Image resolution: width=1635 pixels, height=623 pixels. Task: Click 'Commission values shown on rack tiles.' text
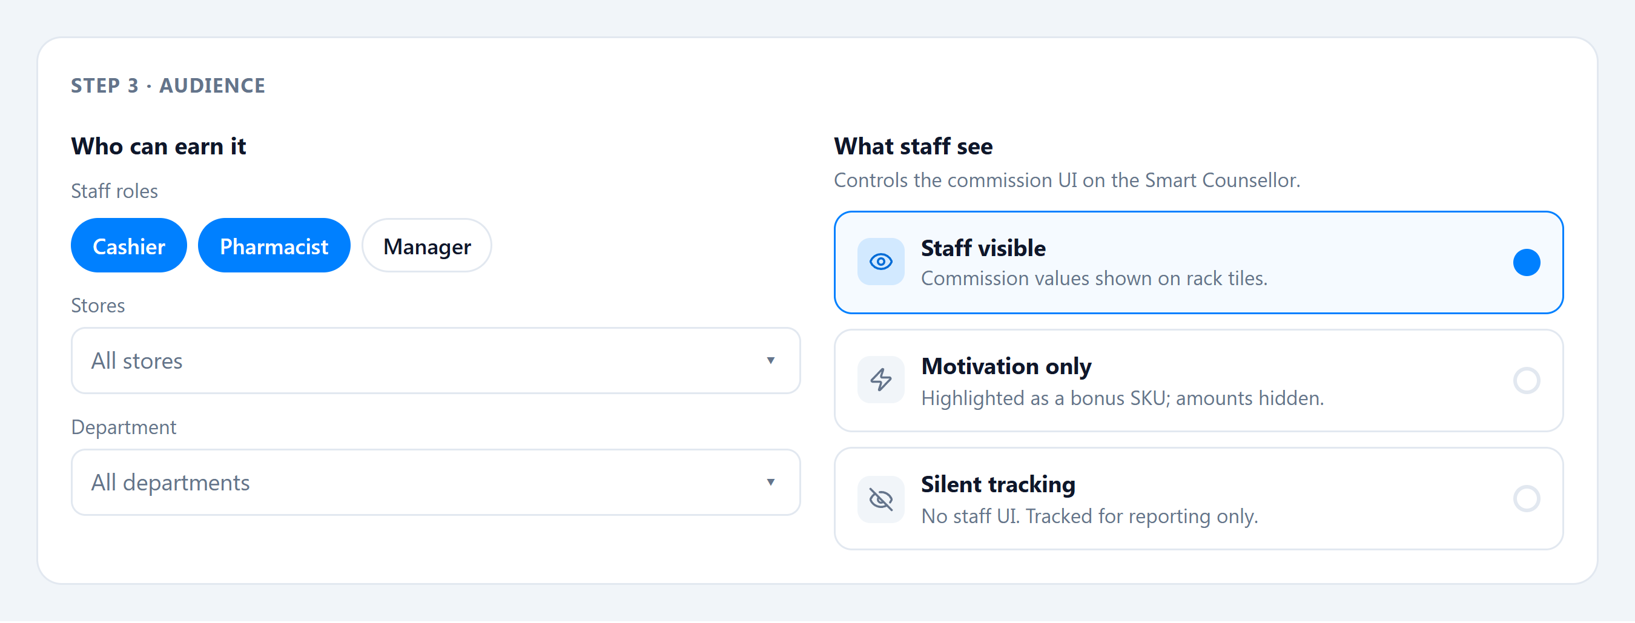(1094, 278)
